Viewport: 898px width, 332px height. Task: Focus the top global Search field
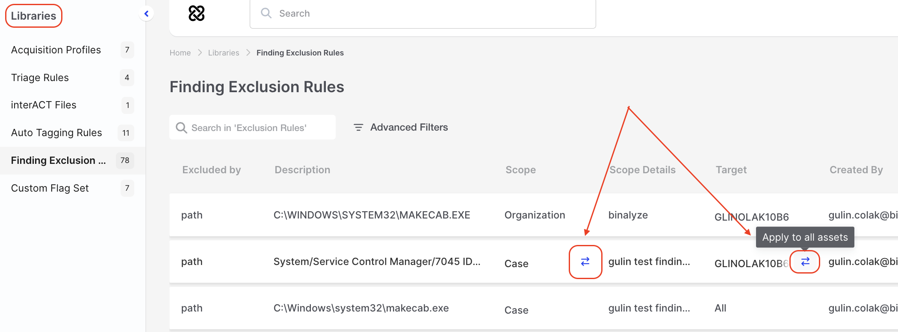click(x=428, y=14)
